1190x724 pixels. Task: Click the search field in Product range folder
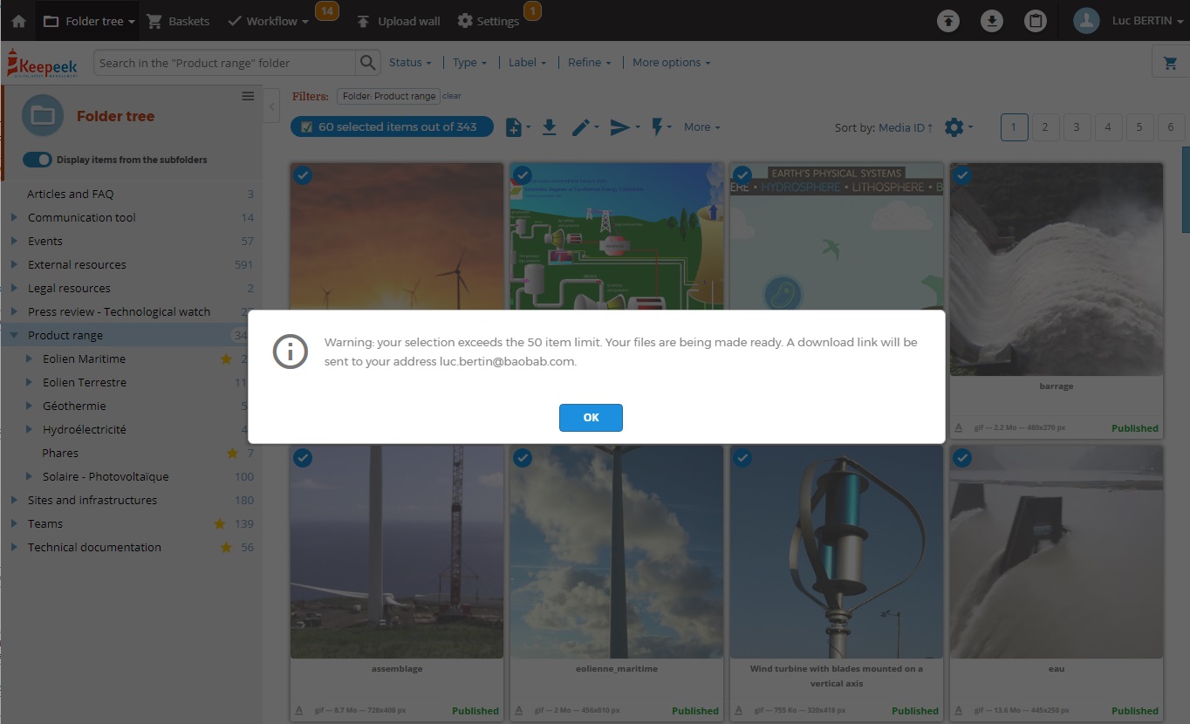pos(225,63)
